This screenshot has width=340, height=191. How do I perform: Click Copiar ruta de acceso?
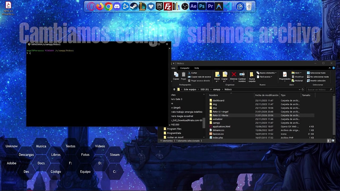click(199, 77)
